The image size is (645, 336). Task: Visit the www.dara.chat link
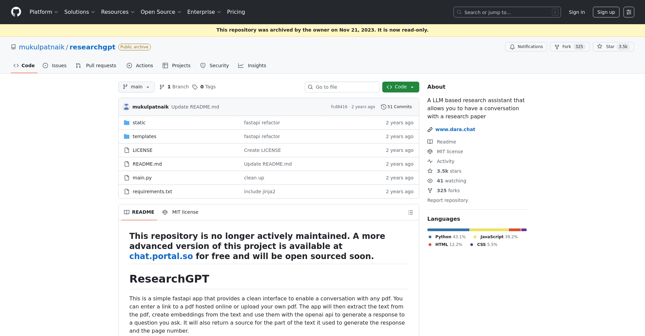(455, 129)
